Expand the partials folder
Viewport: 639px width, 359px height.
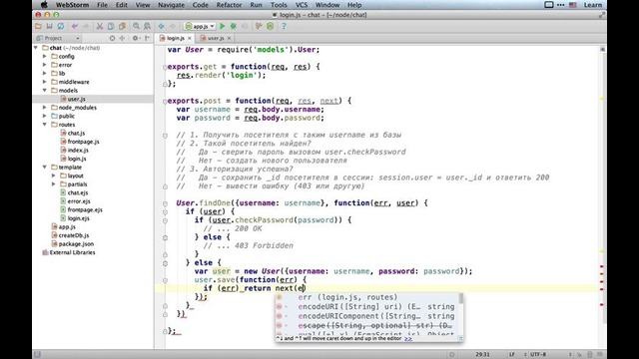click(53, 184)
